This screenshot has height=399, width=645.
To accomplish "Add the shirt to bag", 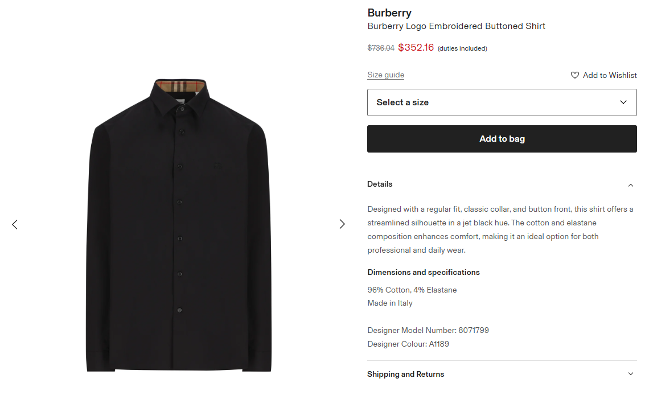I will [x=502, y=139].
